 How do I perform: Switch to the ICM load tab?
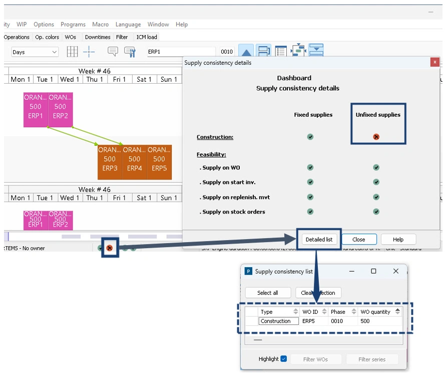147,37
